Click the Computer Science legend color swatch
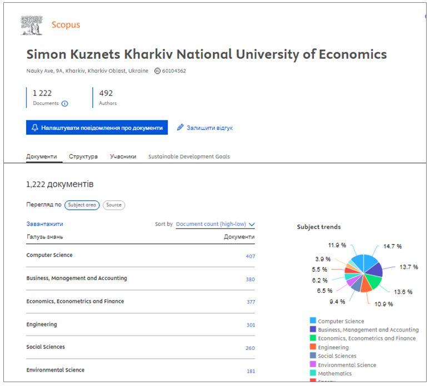 click(313, 321)
